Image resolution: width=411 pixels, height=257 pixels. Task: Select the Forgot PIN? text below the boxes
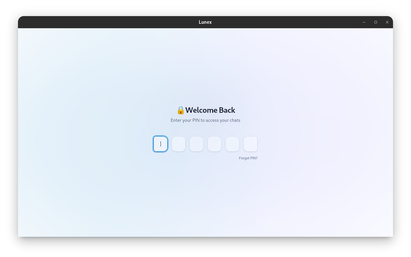[x=248, y=158]
